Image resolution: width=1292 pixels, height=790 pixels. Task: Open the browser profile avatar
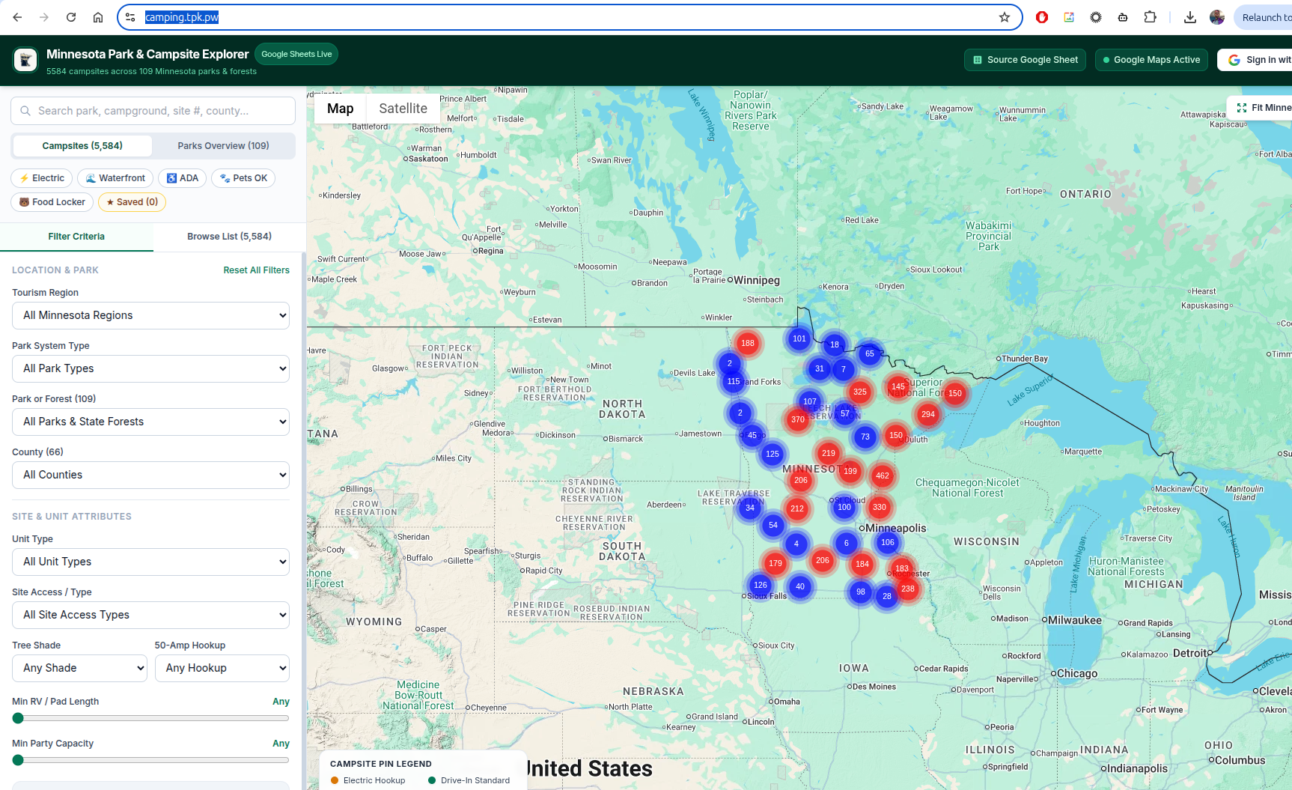pos(1217,17)
